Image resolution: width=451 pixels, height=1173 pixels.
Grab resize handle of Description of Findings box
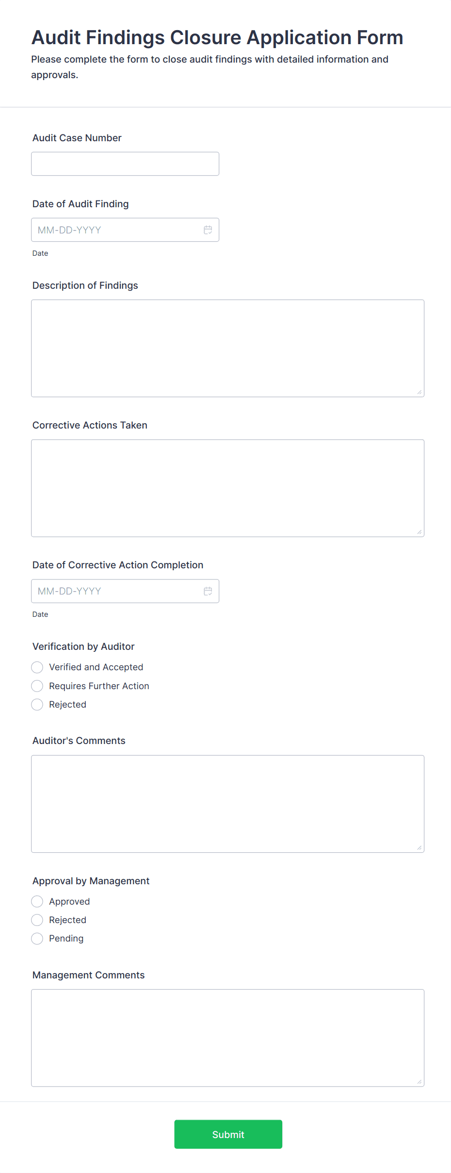pyautogui.click(x=419, y=392)
